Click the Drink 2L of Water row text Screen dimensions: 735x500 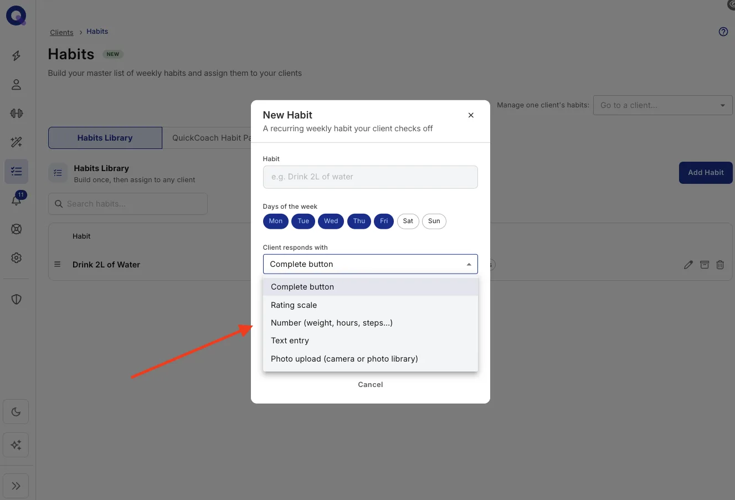pyautogui.click(x=106, y=265)
